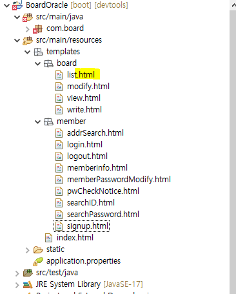This screenshot has height=294, width=236.
Task: Click the logout.html file icon
Action: 59,156
